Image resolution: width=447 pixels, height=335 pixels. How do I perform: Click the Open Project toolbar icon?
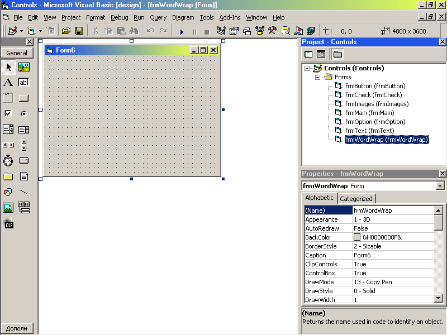(x=66, y=31)
